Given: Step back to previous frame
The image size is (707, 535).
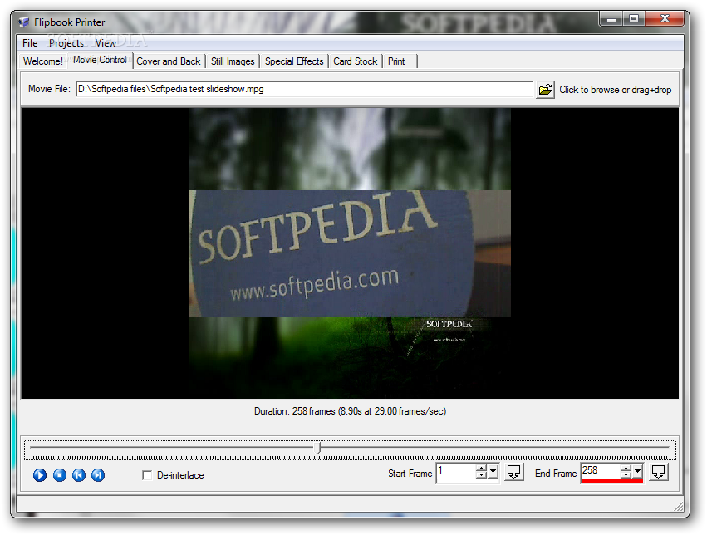Looking at the screenshot, I should [x=79, y=475].
